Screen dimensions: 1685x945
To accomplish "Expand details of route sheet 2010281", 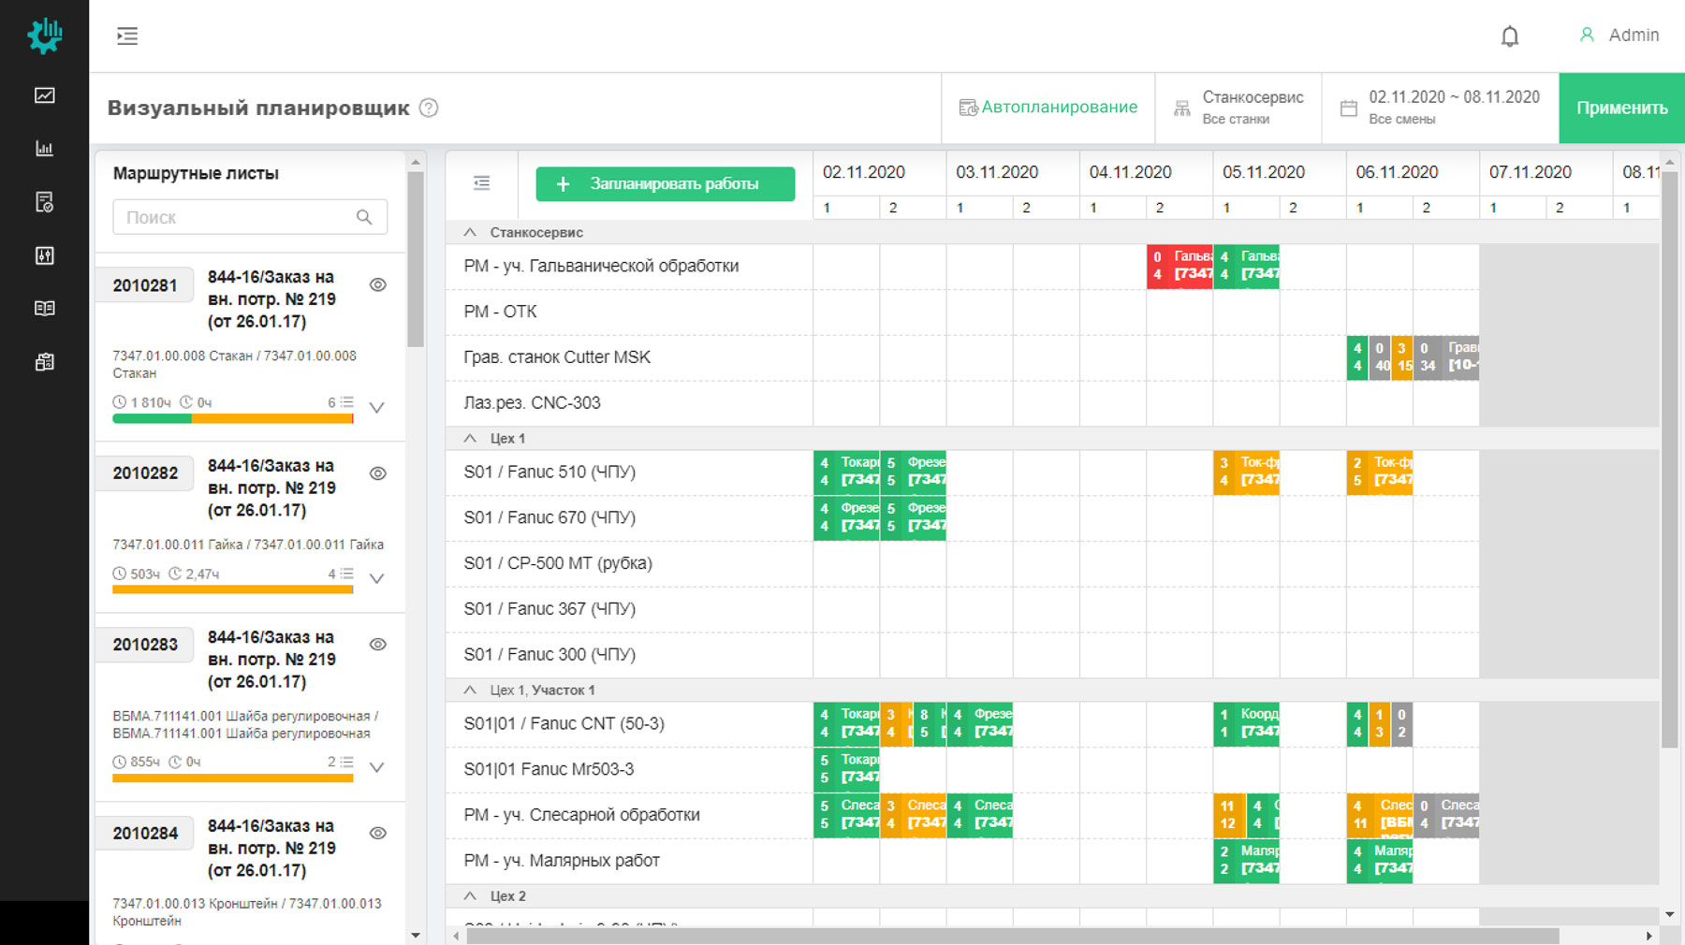I will pyautogui.click(x=377, y=408).
